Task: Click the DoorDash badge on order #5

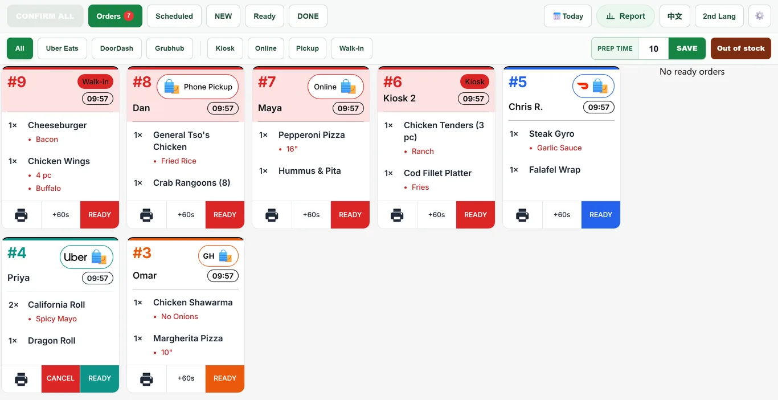Action: [593, 87]
